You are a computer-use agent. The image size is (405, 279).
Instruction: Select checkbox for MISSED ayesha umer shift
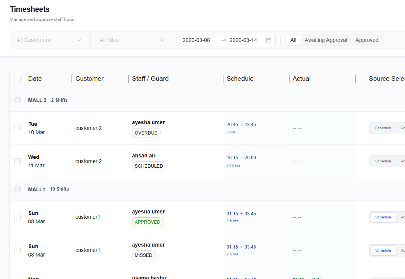pyautogui.click(x=18, y=250)
